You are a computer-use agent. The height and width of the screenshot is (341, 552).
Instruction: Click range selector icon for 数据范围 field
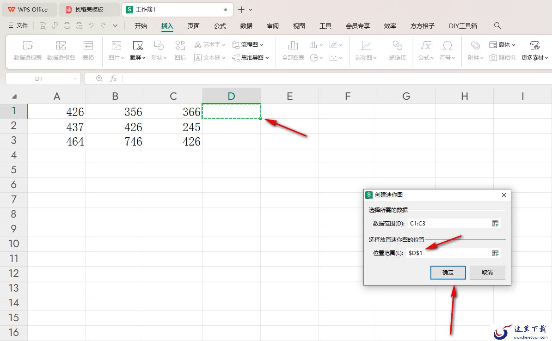click(495, 224)
